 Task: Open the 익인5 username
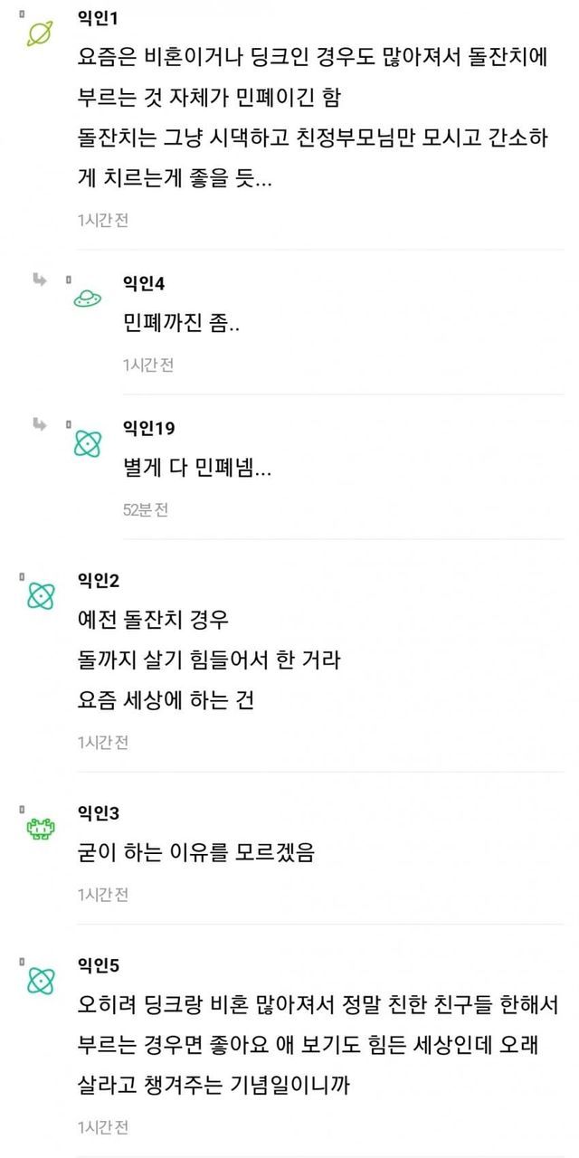click(x=99, y=965)
